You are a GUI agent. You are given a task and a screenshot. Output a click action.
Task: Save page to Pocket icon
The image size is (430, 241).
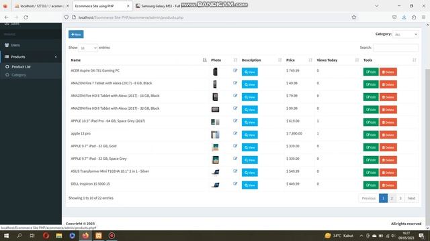[394, 17]
